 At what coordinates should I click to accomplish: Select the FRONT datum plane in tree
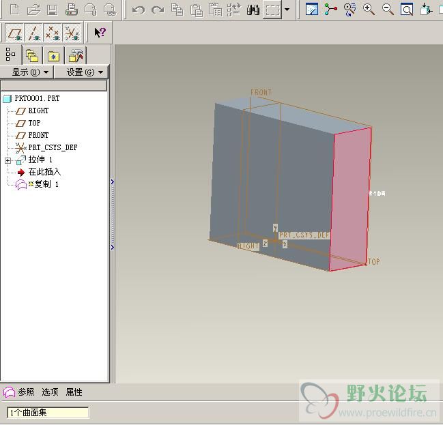tap(38, 135)
